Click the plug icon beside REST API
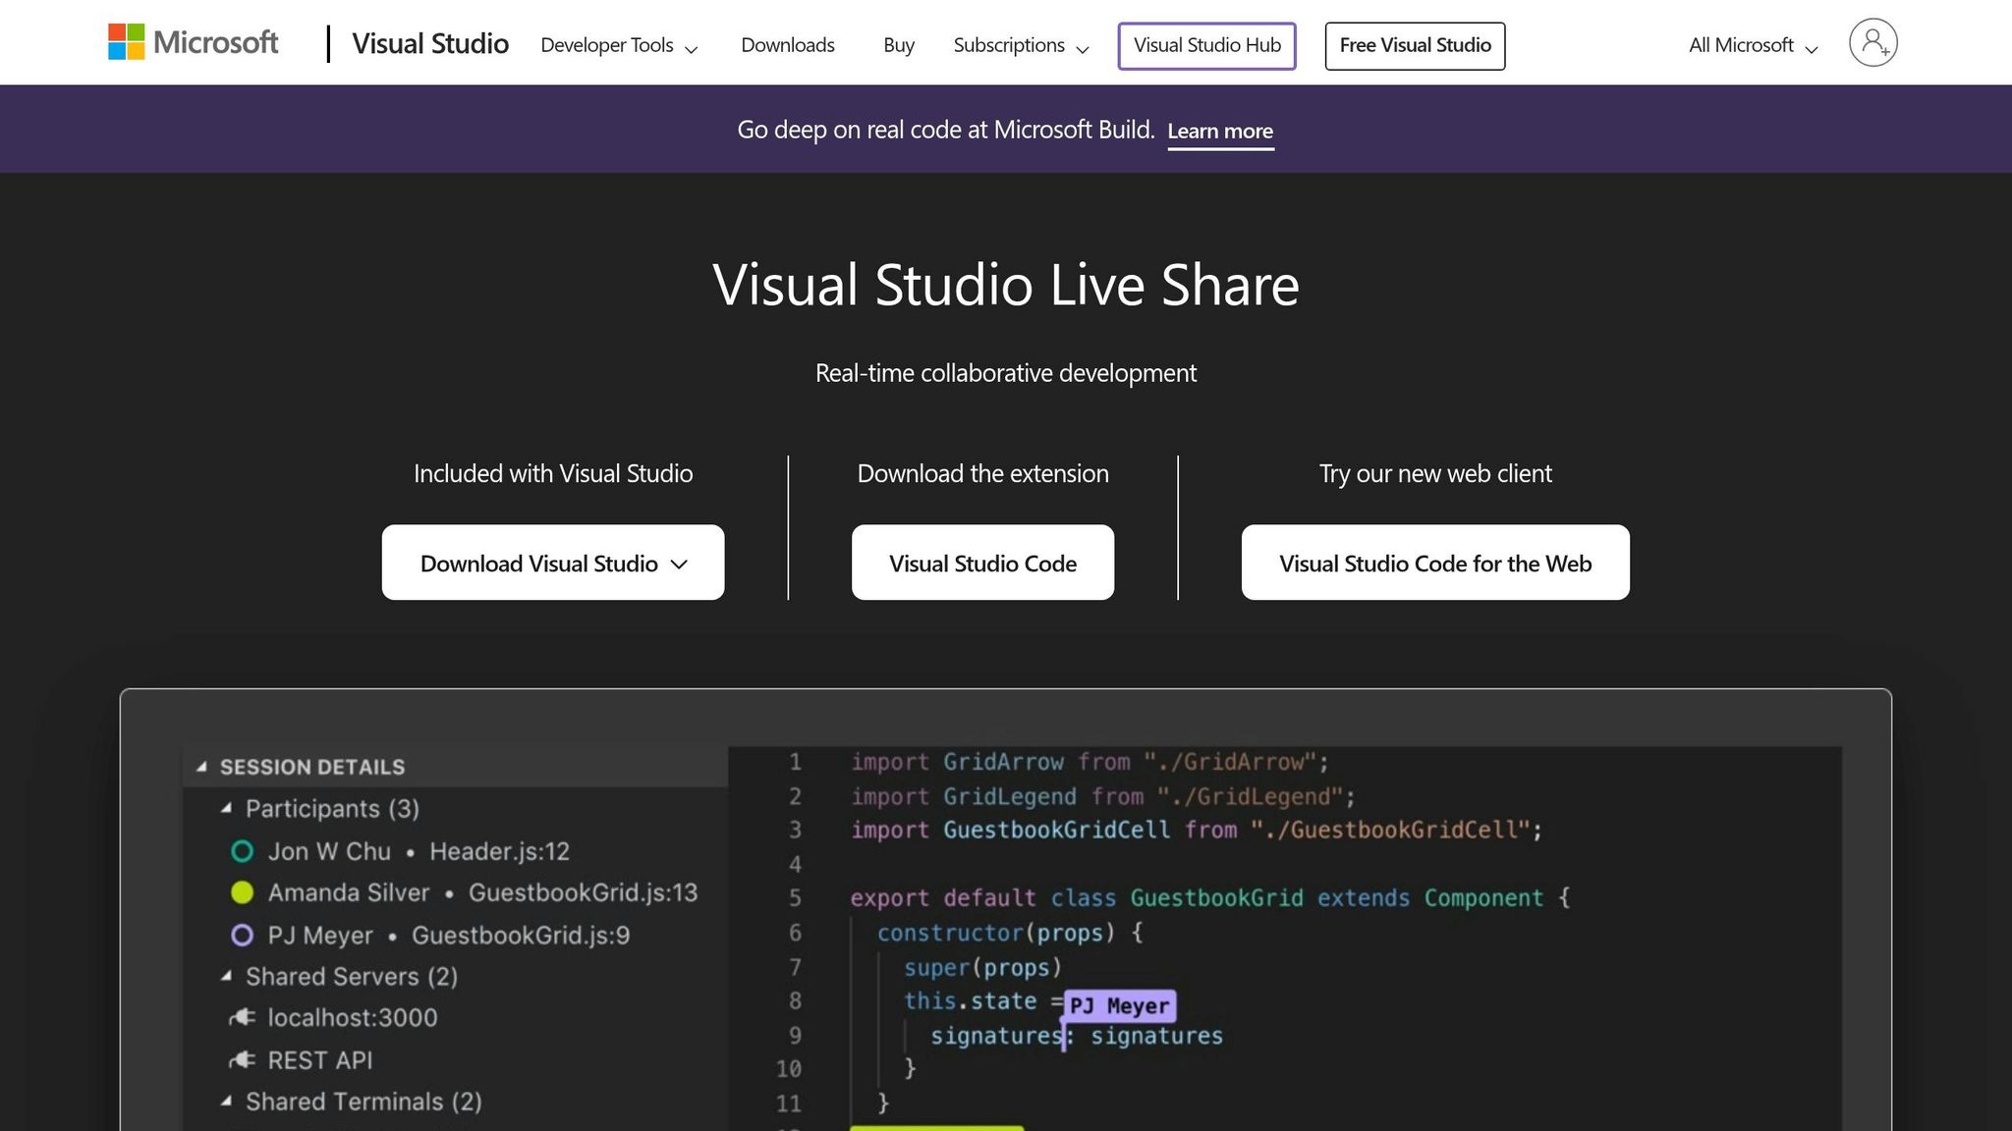2012x1131 pixels. (x=242, y=1060)
